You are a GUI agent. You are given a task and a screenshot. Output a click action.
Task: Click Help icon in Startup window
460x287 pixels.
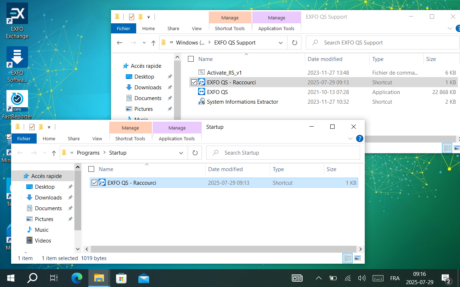coord(359,138)
